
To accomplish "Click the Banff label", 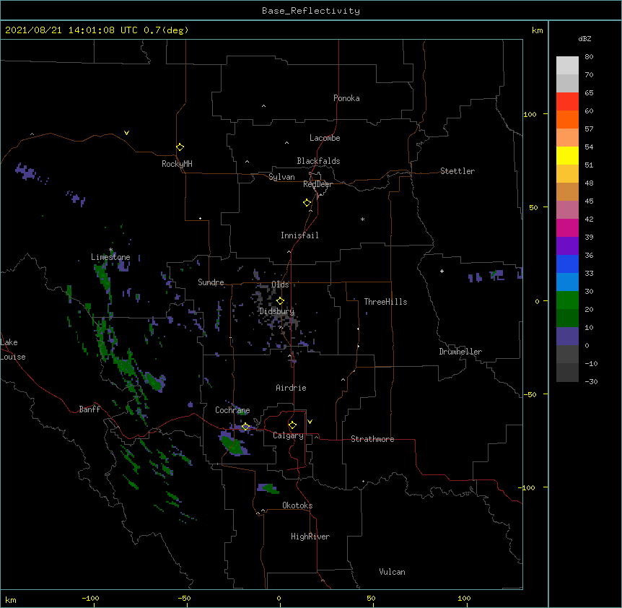I will (x=89, y=409).
